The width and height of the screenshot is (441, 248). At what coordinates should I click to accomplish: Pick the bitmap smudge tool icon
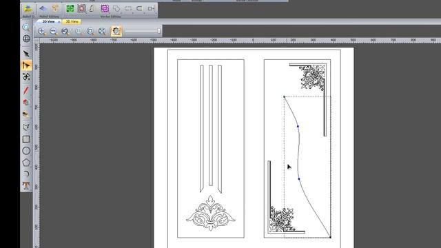coord(26,114)
